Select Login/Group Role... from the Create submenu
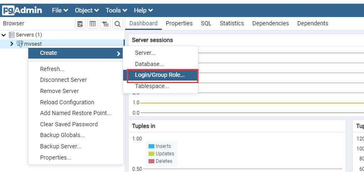364x172 pixels. click(160, 75)
